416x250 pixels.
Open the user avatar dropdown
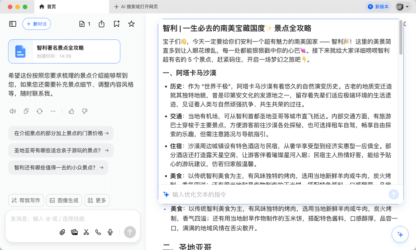[x=402, y=7]
